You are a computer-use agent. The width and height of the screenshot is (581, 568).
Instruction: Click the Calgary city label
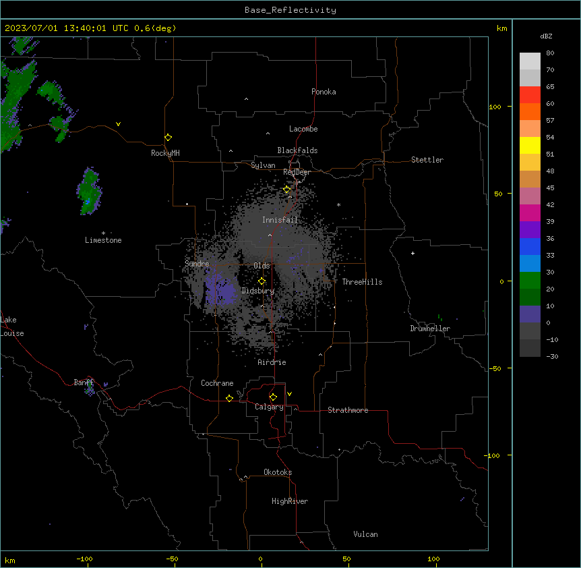click(269, 407)
